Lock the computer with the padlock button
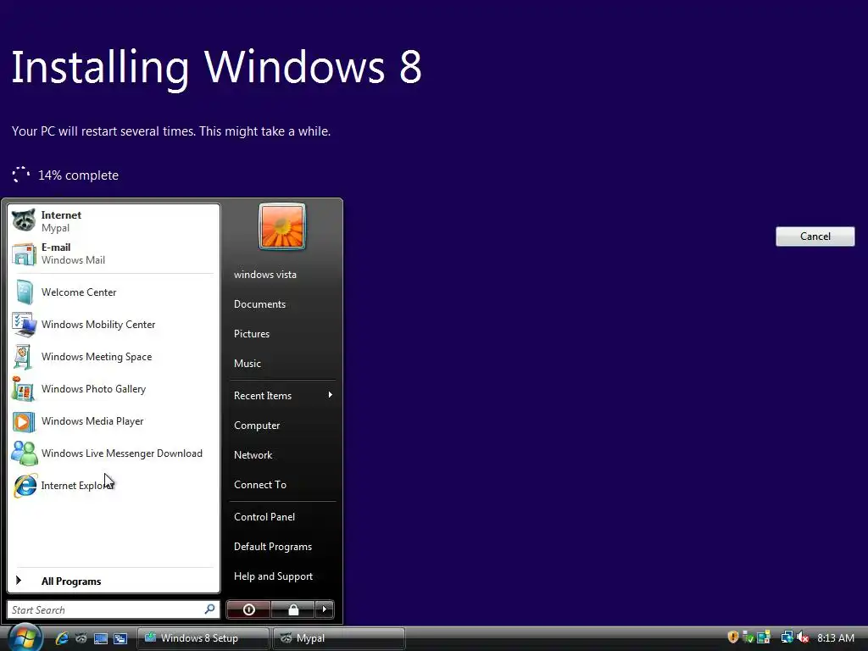Image resolution: width=868 pixels, height=651 pixels. point(292,609)
